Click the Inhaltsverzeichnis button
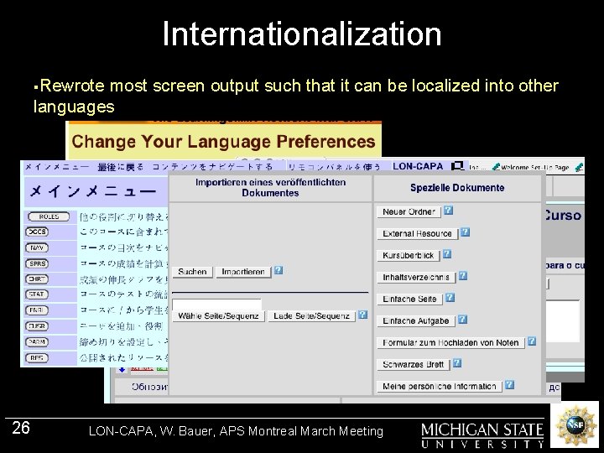This screenshot has width=604, height=453. point(416,278)
